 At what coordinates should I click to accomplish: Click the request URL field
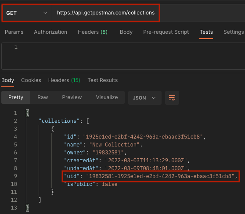(106, 13)
